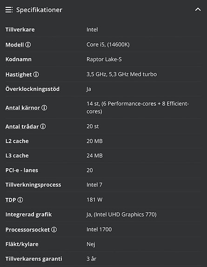207x267 pixels.
Task: Select the 181 W TDP value
Action: click(94, 200)
